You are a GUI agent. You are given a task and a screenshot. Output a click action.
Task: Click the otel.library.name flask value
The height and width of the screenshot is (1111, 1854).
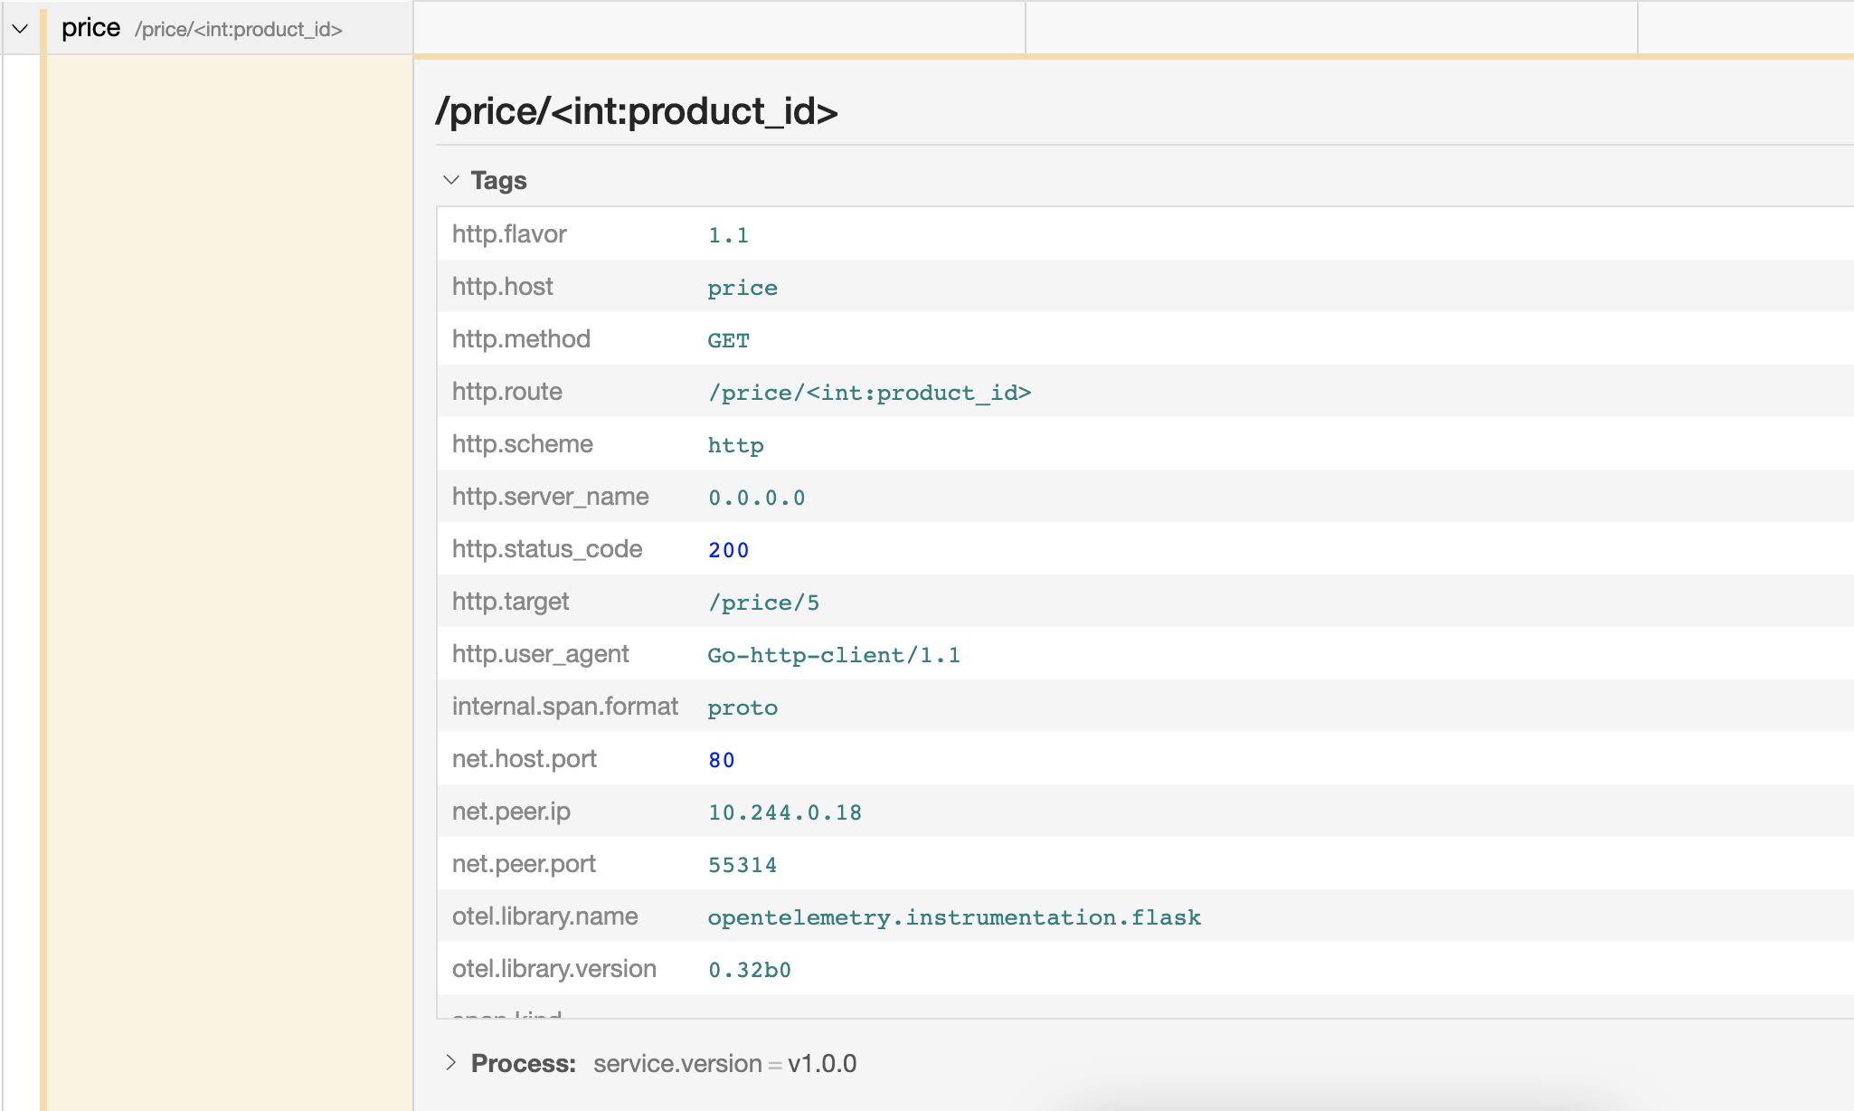[953, 917]
